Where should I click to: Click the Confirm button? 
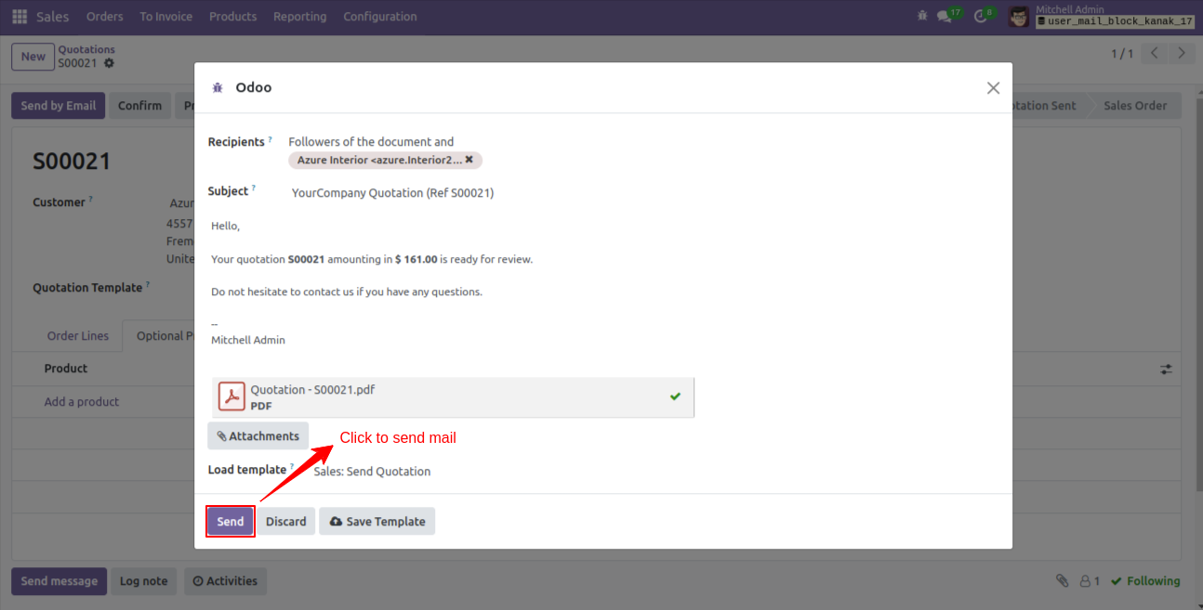(x=140, y=106)
